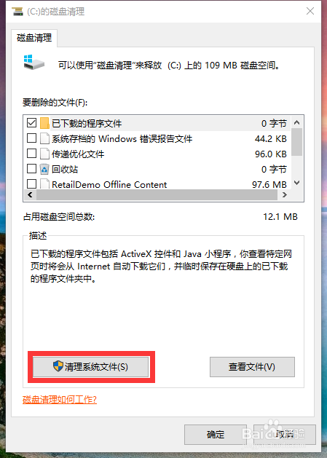Click the horizontal scroll right arrow
The height and width of the screenshot is (458, 327).
click(x=285, y=195)
